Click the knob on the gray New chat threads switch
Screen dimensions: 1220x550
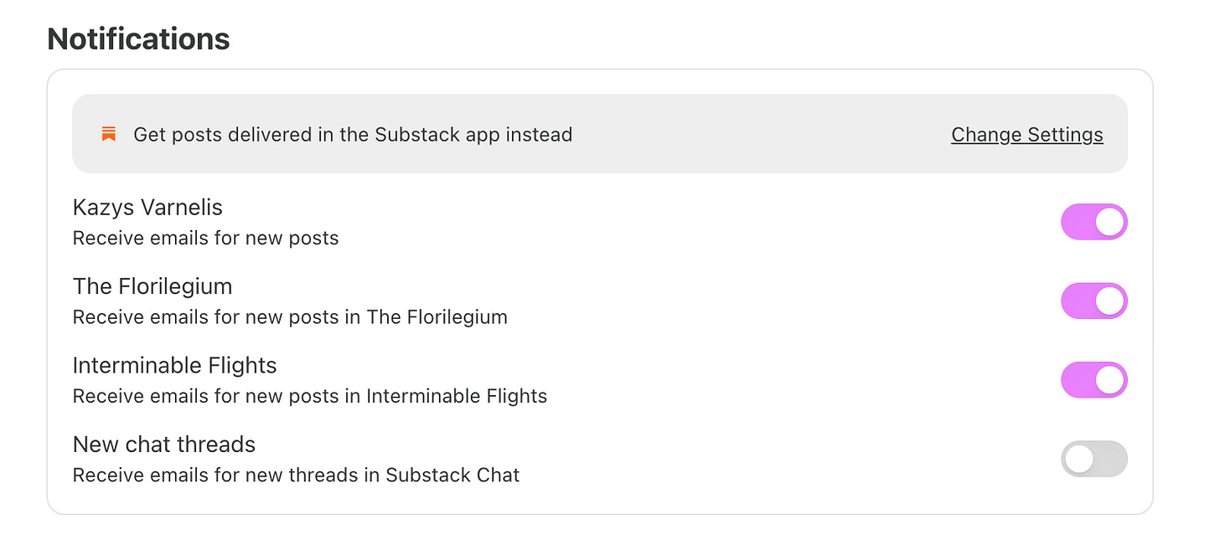[1079, 459]
